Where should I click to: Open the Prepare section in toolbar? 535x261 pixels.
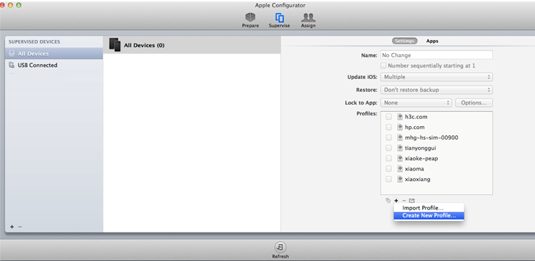click(x=250, y=21)
